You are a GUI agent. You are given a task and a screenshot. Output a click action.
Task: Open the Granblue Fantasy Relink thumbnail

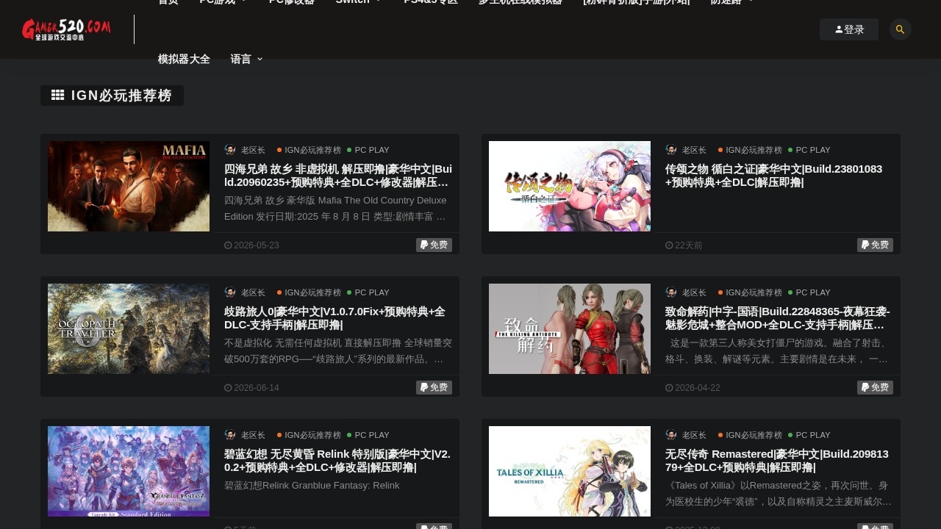(129, 471)
